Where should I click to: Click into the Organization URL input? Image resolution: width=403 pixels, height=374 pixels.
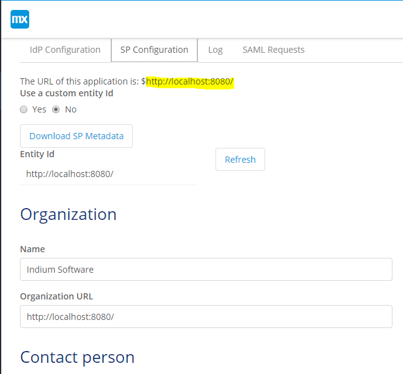(x=206, y=317)
